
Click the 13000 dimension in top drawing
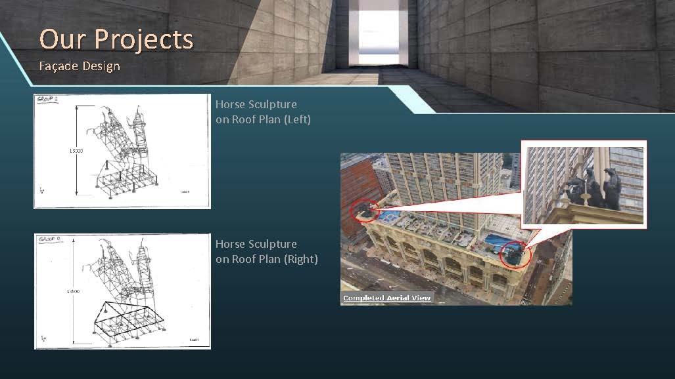(x=76, y=151)
